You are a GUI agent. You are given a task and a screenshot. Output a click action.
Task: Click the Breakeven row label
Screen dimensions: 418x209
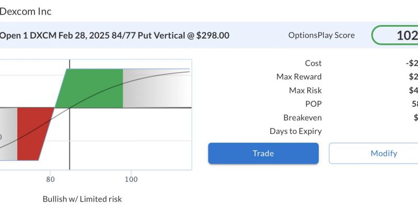(x=303, y=118)
